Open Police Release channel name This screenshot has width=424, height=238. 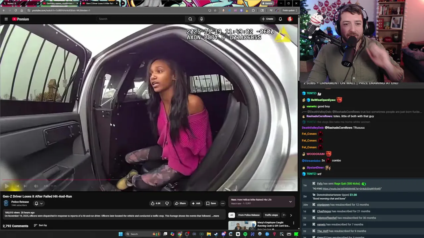[20, 202]
